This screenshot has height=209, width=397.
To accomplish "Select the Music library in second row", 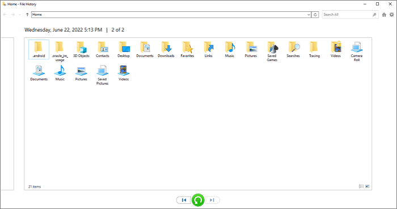I will [60, 73].
